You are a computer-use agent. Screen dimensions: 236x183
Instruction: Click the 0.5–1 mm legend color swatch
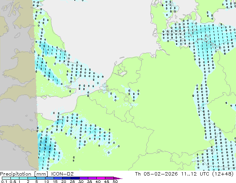[x=15, y=178]
